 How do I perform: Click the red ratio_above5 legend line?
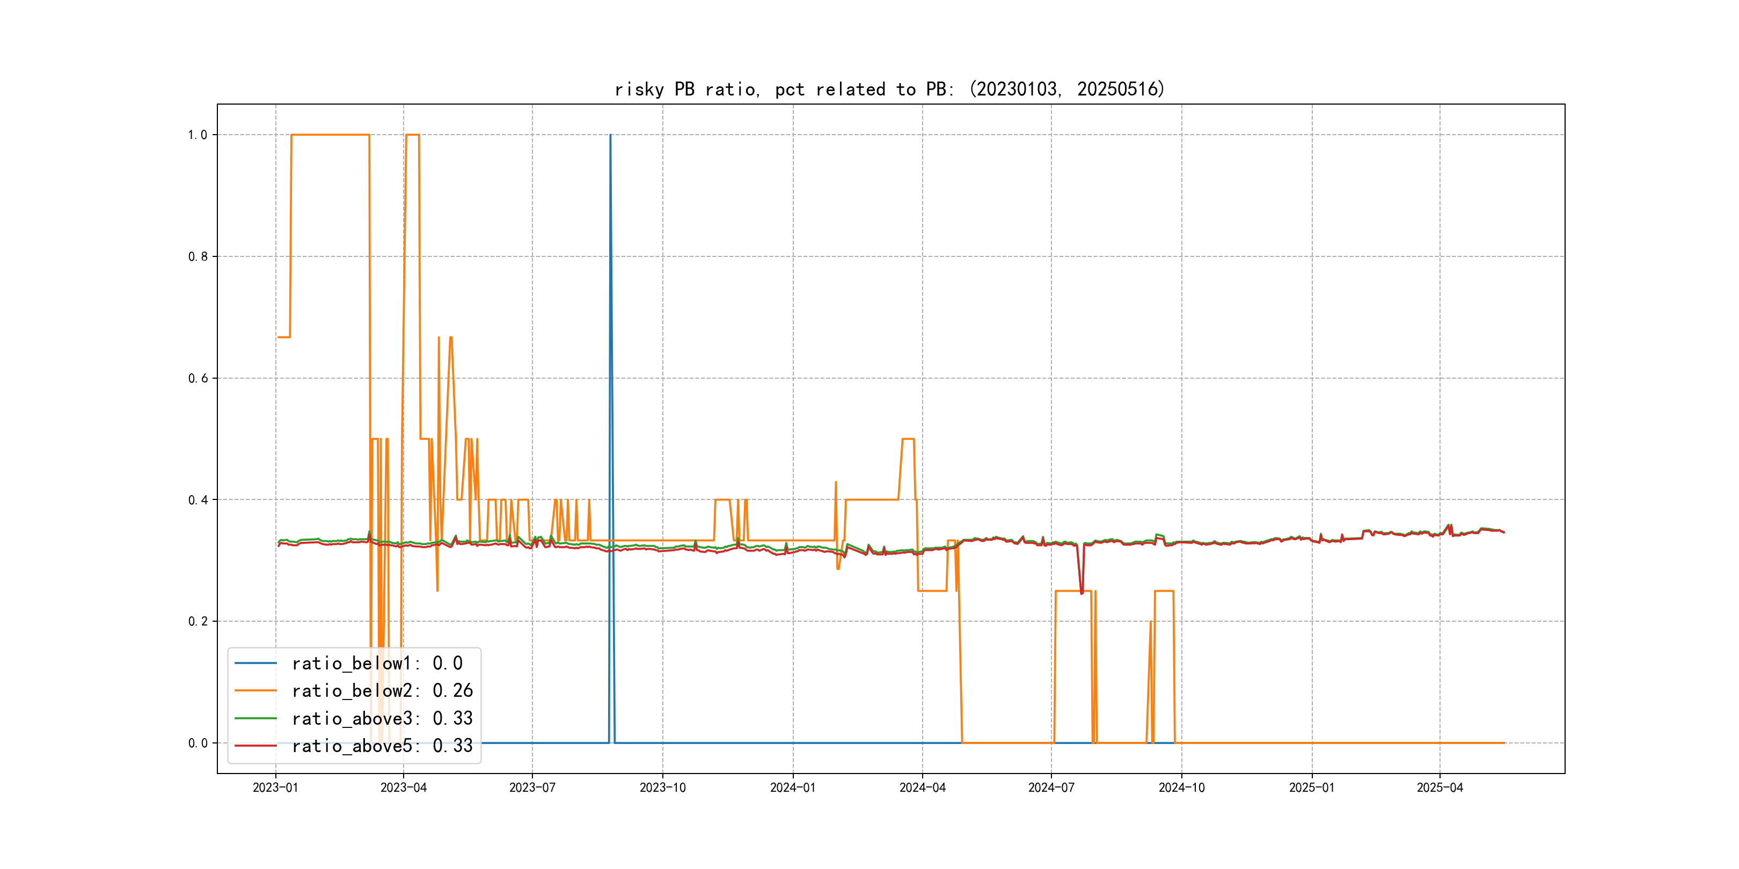coord(255,746)
